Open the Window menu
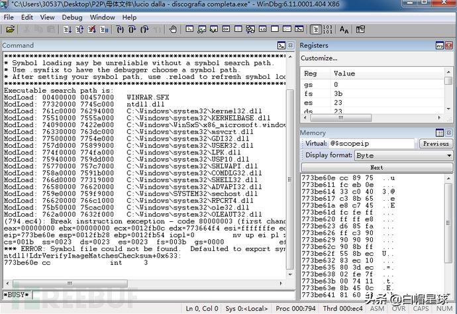Screen dimensions: 457x314 coord(102,17)
